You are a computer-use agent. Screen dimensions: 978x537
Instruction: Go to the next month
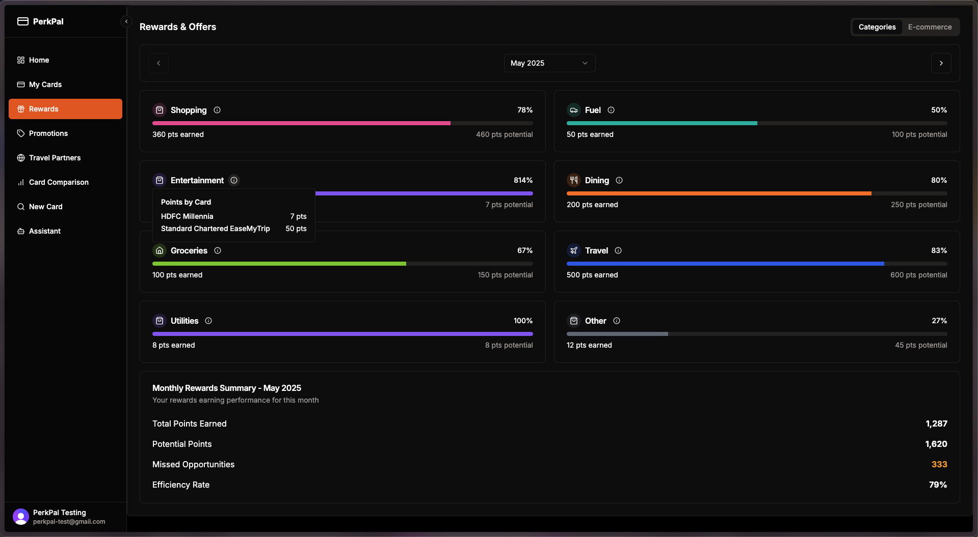pos(941,63)
